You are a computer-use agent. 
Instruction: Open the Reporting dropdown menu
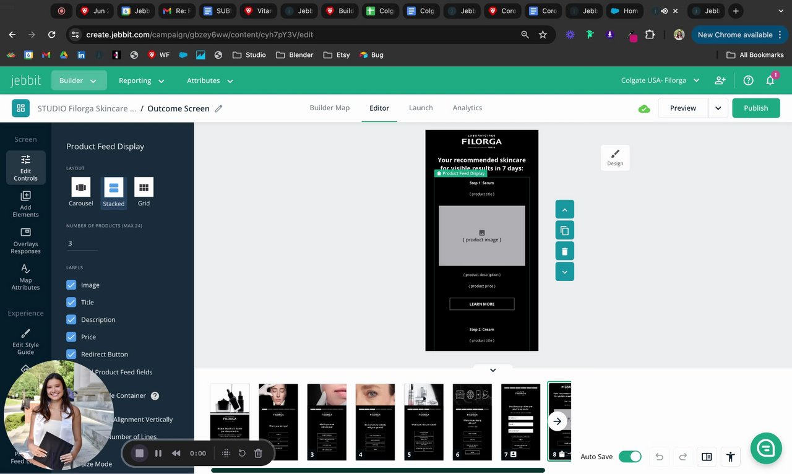pyautogui.click(x=141, y=80)
